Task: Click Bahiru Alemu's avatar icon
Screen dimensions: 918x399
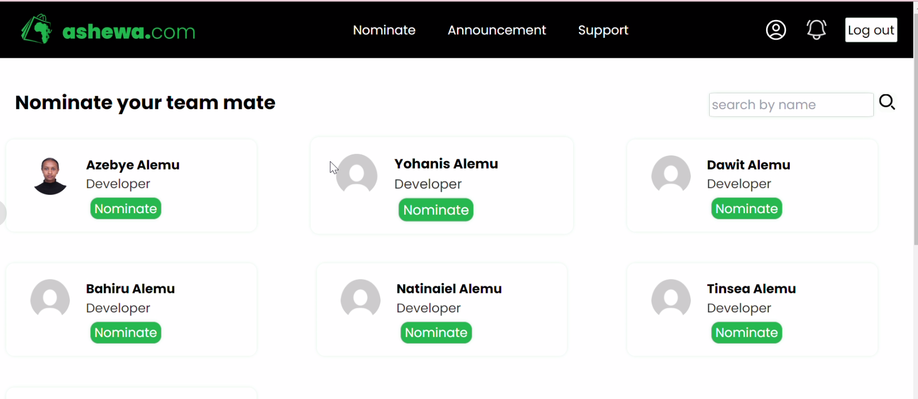Action: 50,298
